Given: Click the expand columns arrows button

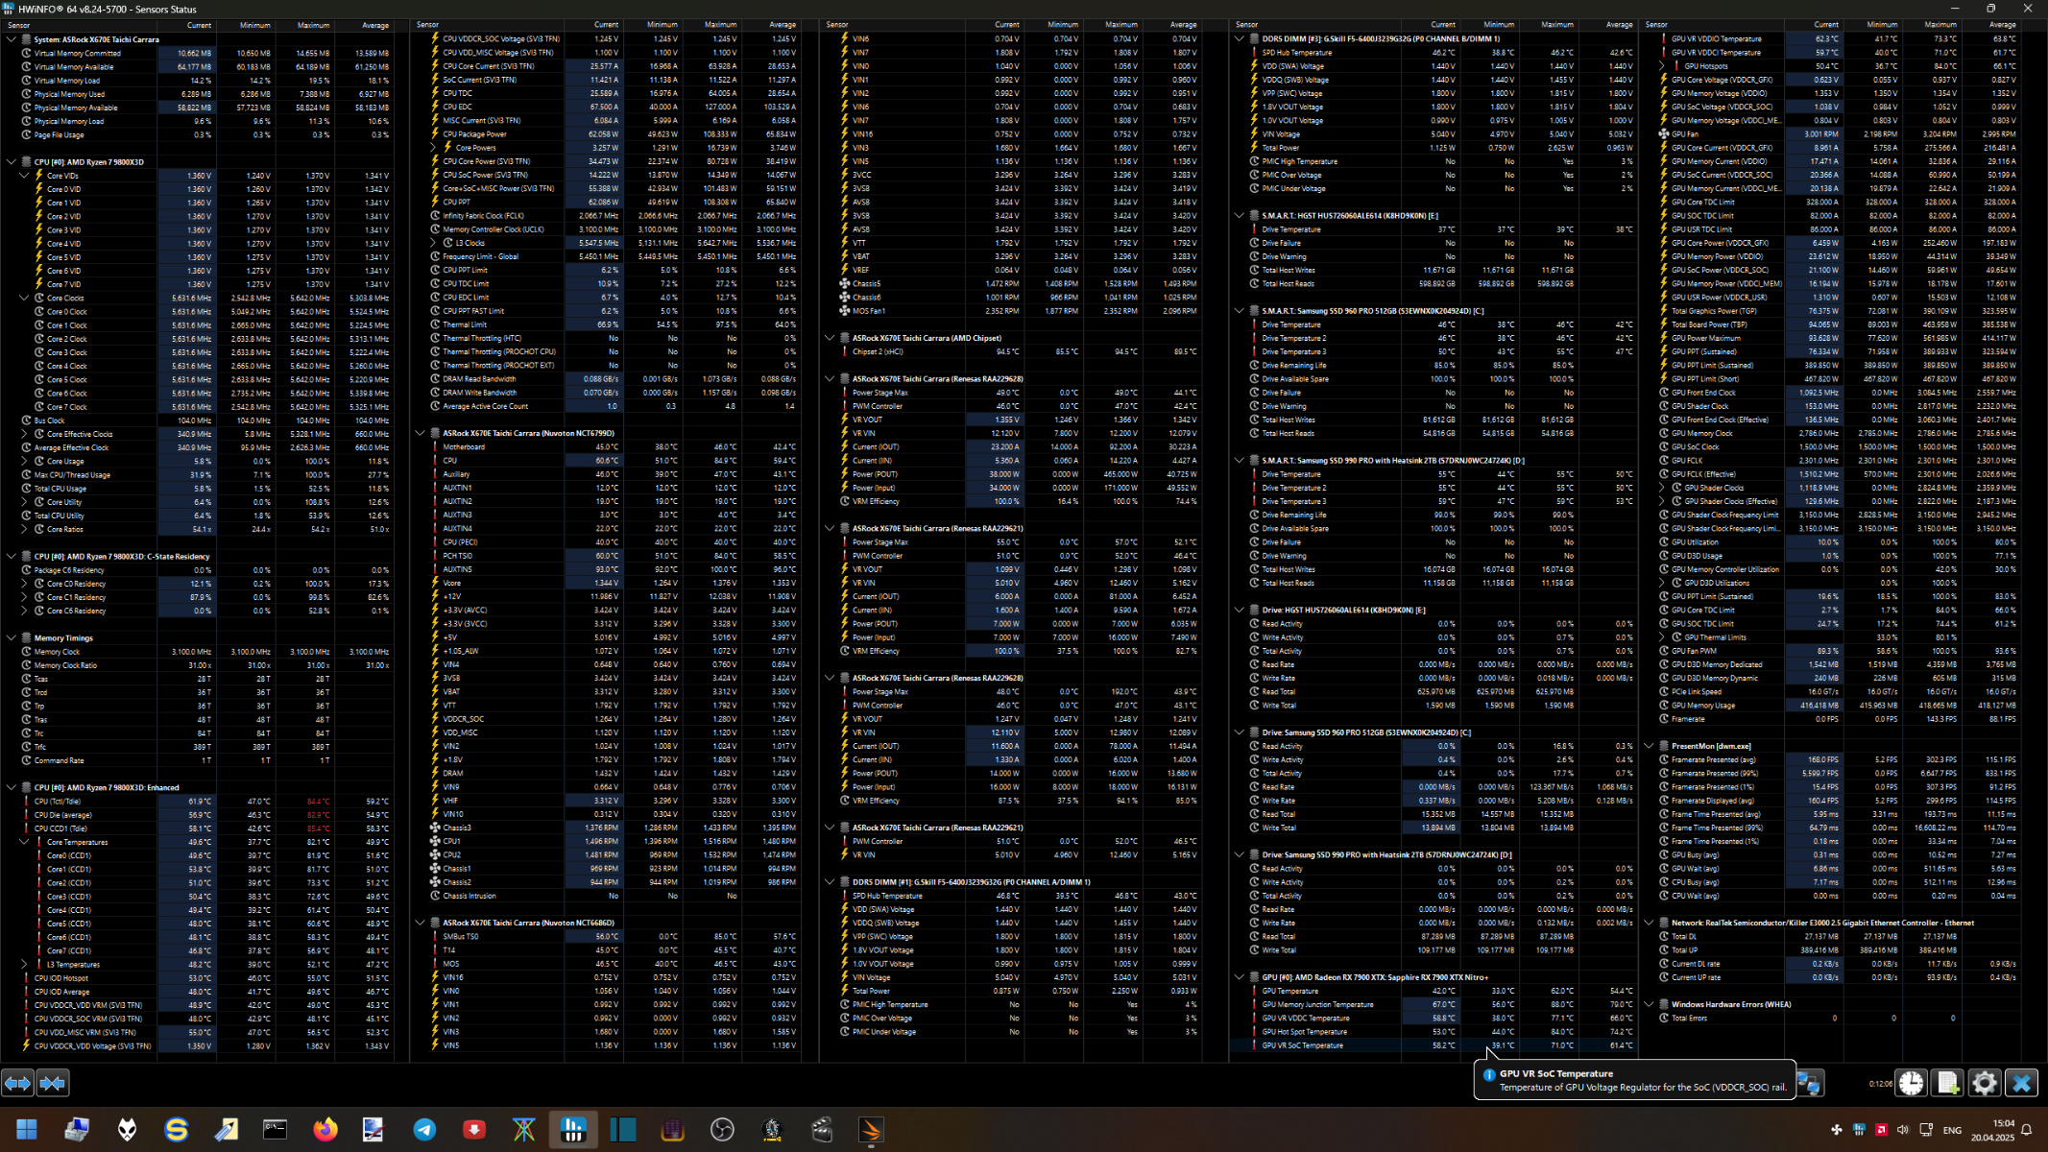Looking at the screenshot, I should [17, 1083].
